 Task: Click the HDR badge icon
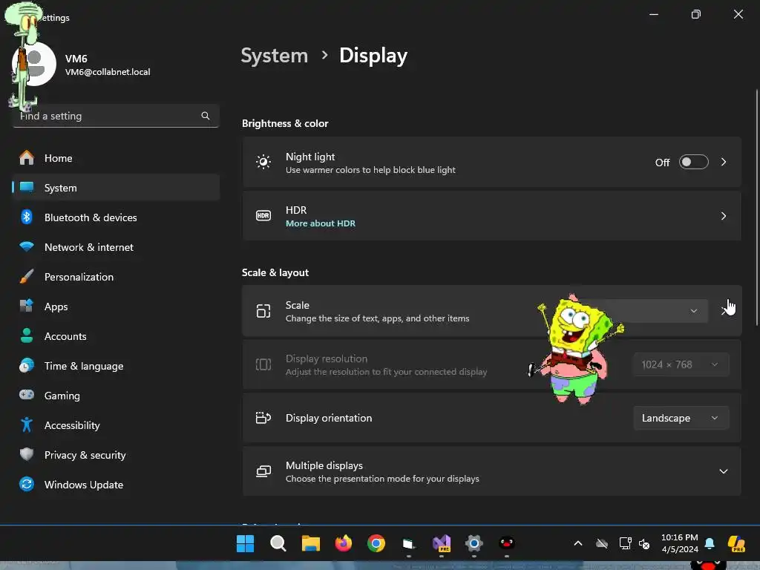click(x=263, y=216)
